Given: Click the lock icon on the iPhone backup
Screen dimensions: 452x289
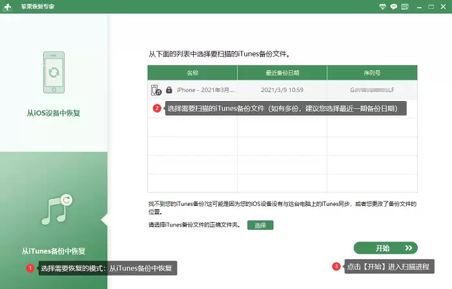Looking at the screenshot, I should click(169, 90).
